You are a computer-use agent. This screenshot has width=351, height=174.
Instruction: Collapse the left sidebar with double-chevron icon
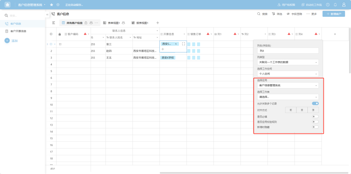(47, 14)
